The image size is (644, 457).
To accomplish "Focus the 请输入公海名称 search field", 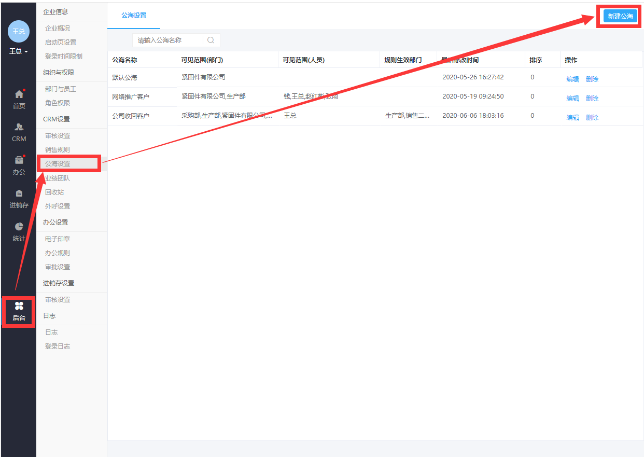I will pyautogui.click(x=169, y=40).
